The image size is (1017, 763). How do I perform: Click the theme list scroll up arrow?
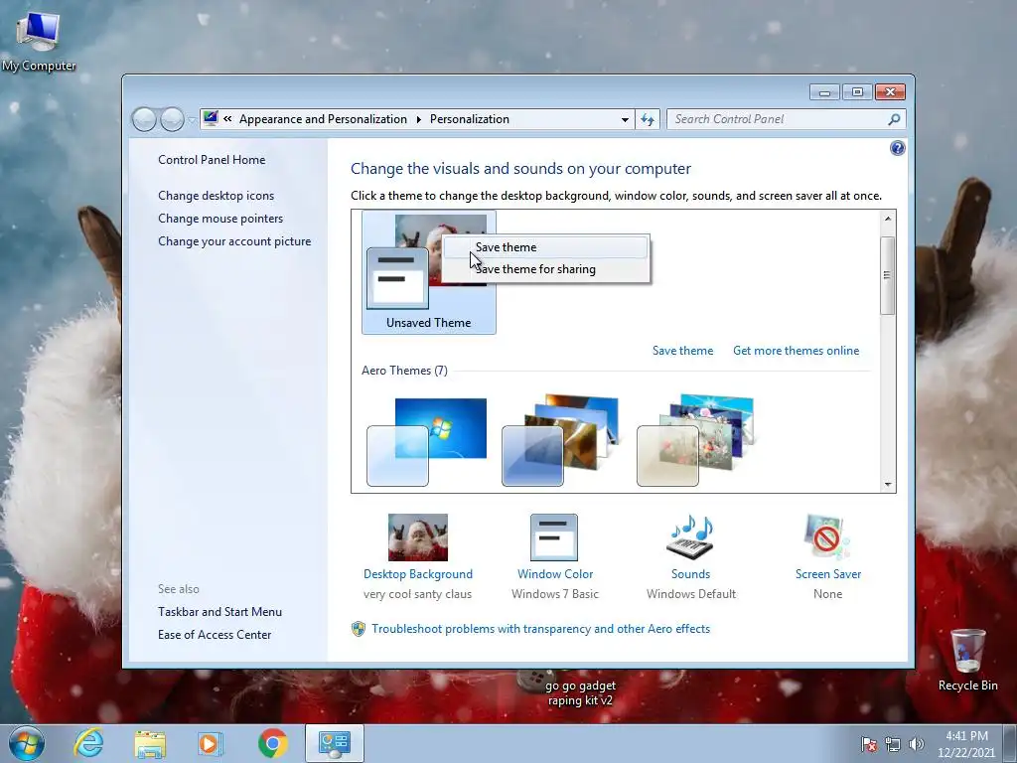pyautogui.click(x=887, y=219)
